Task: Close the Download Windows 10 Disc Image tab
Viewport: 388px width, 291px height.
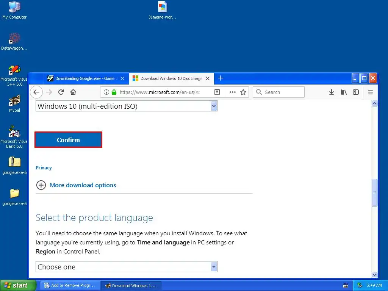Action: [x=208, y=78]
